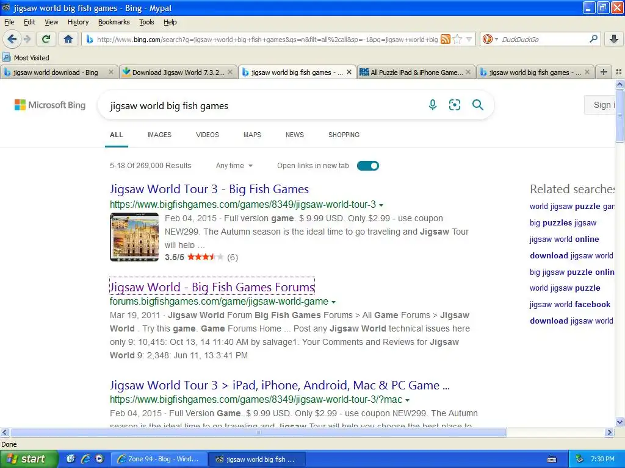Click related search 'big puzzles jigsaw'
The width and height of the screenshot is (625, 468).
(563, 223)
